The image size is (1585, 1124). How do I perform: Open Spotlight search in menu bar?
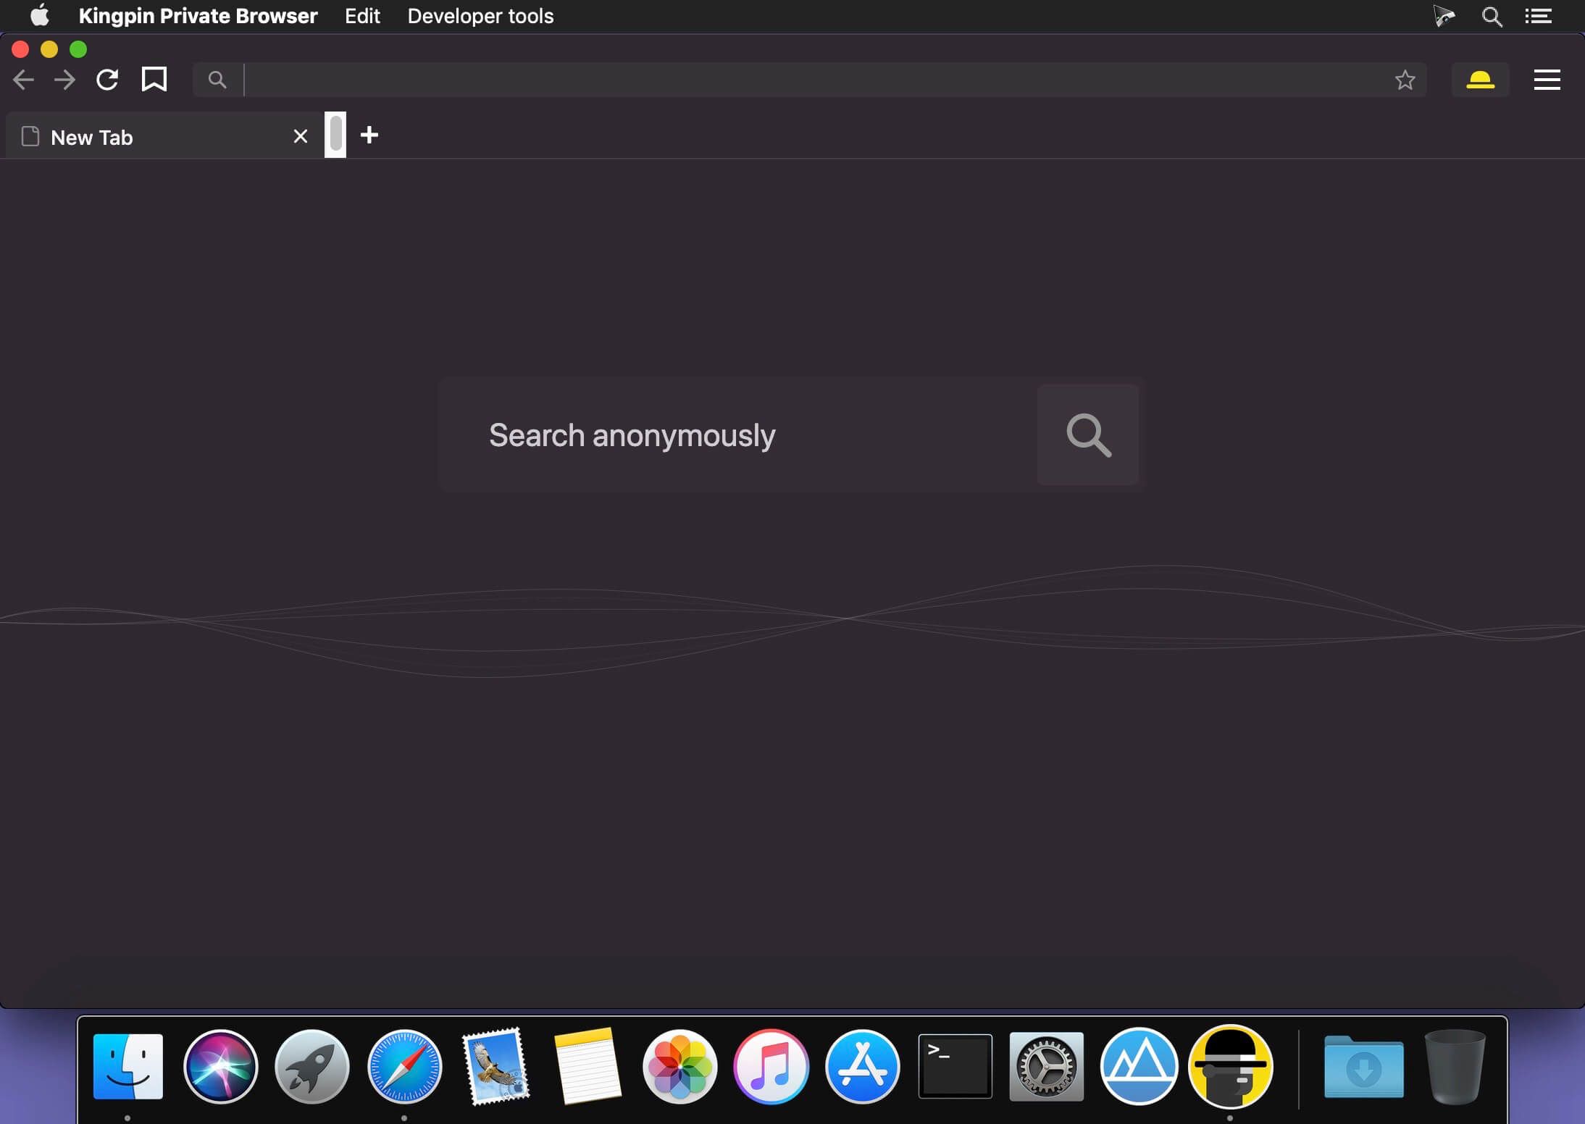1491,16
